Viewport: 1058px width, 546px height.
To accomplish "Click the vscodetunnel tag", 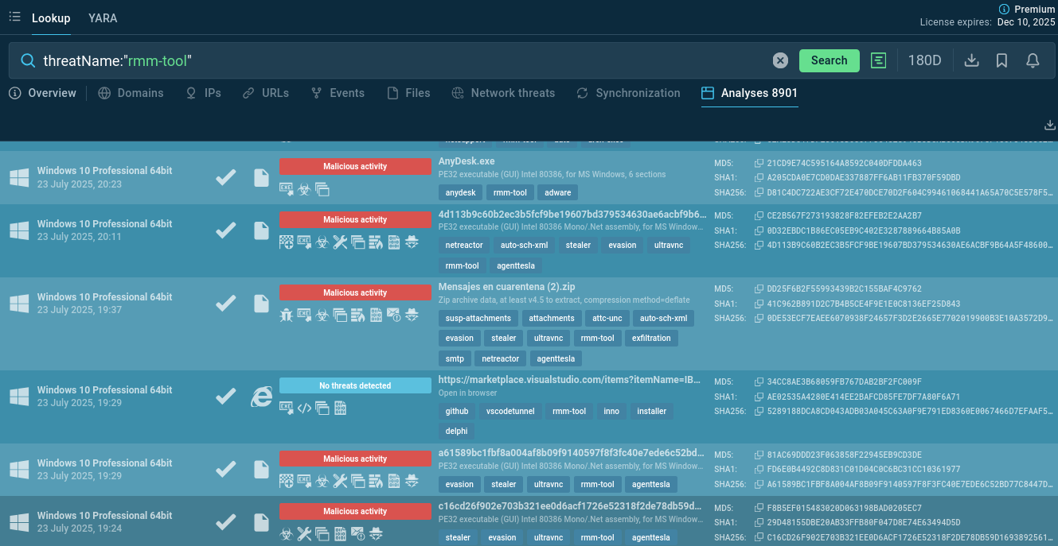I will coord(509,412).
